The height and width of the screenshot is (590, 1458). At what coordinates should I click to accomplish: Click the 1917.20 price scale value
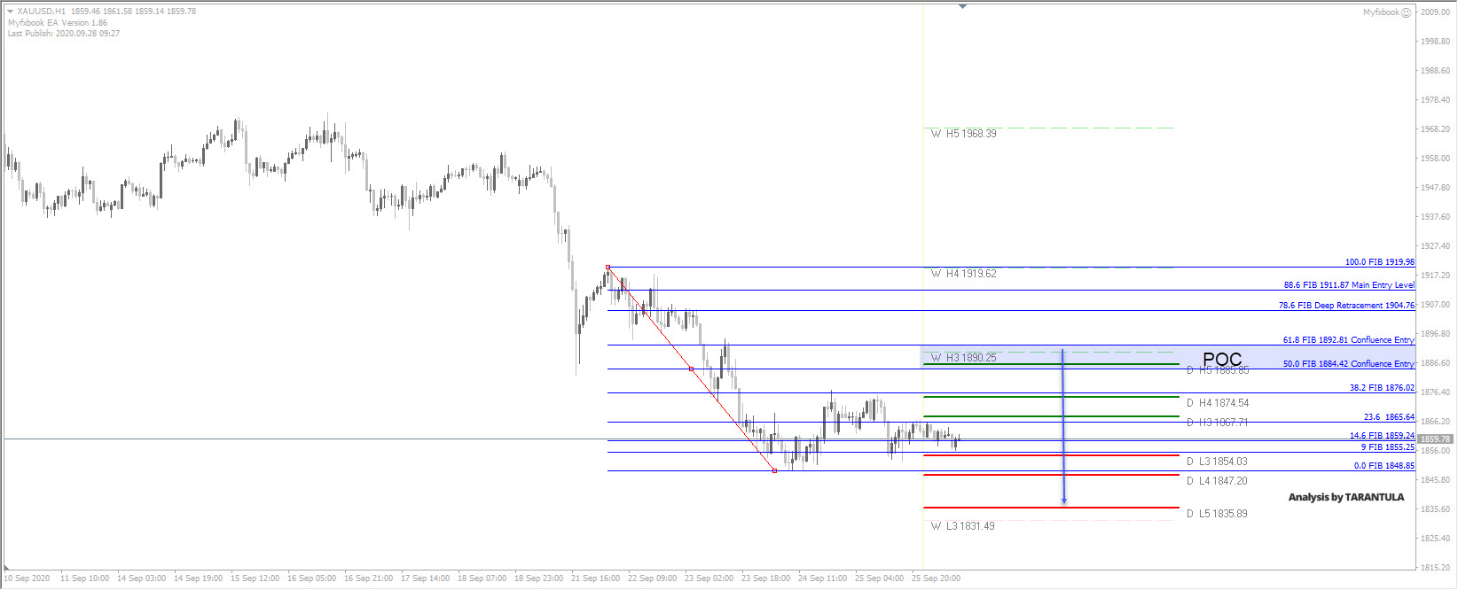[1435, 276]
